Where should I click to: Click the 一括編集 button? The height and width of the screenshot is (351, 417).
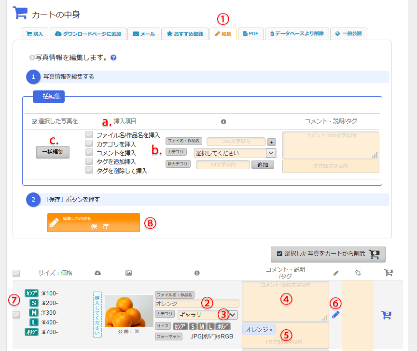pos(53,152)
